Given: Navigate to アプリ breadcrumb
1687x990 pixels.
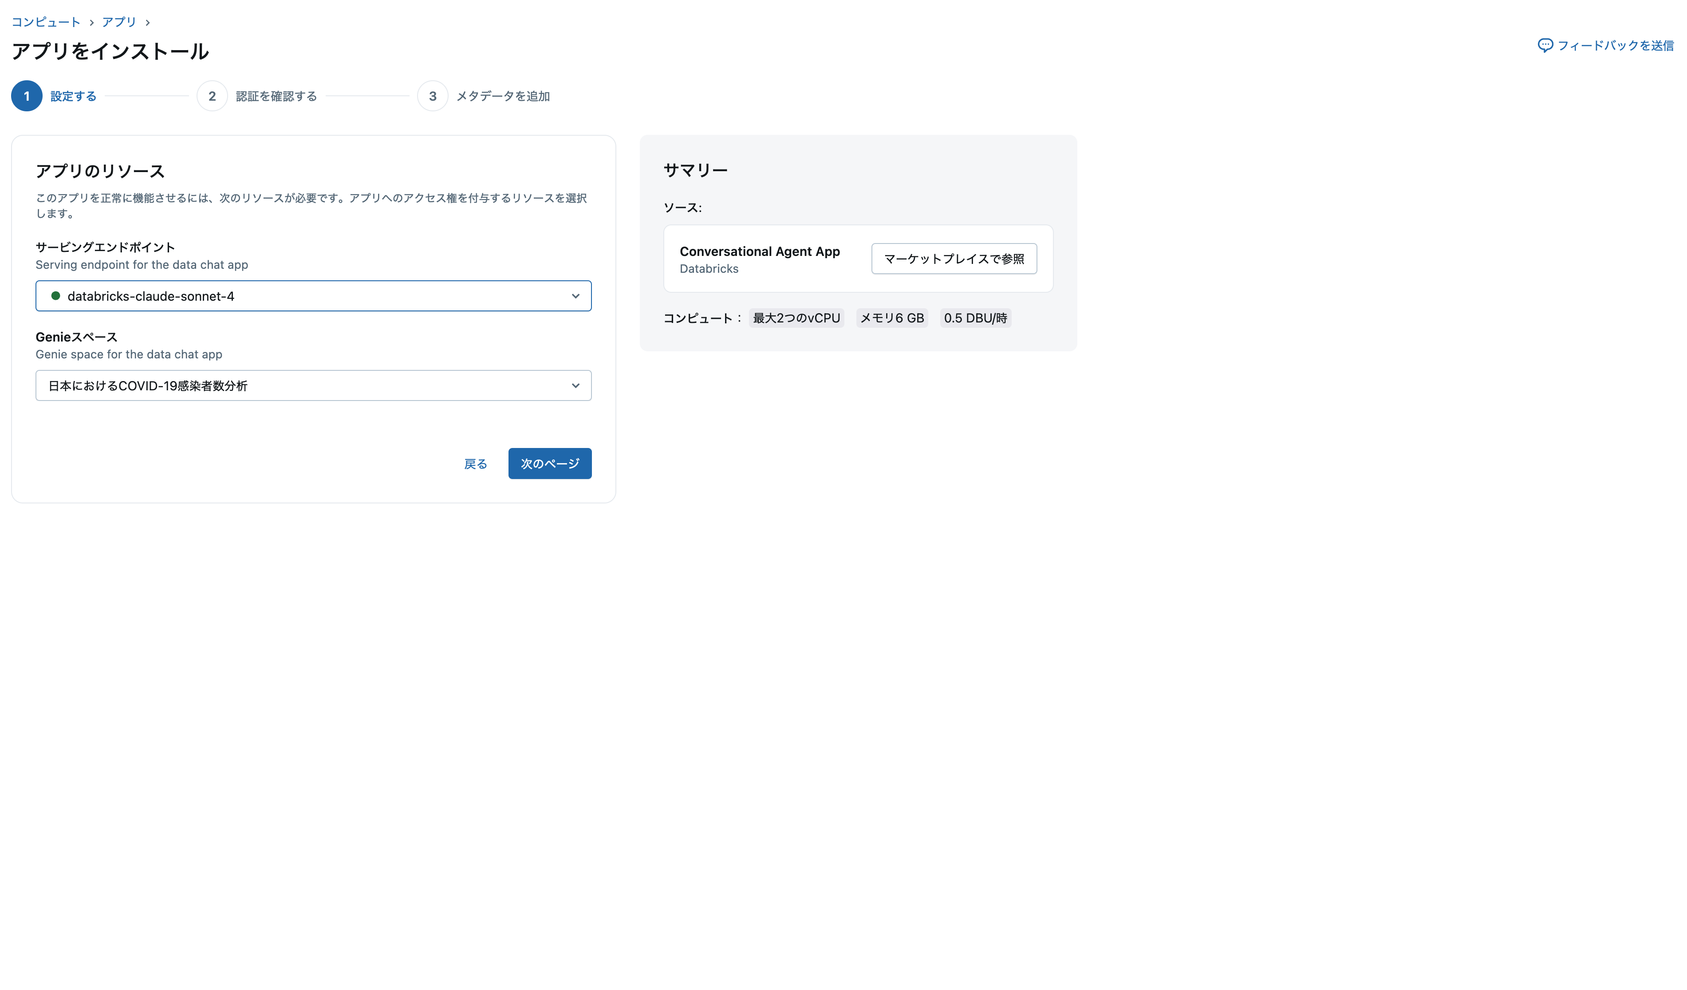Looking at the screenshot, I should (118, 21).
